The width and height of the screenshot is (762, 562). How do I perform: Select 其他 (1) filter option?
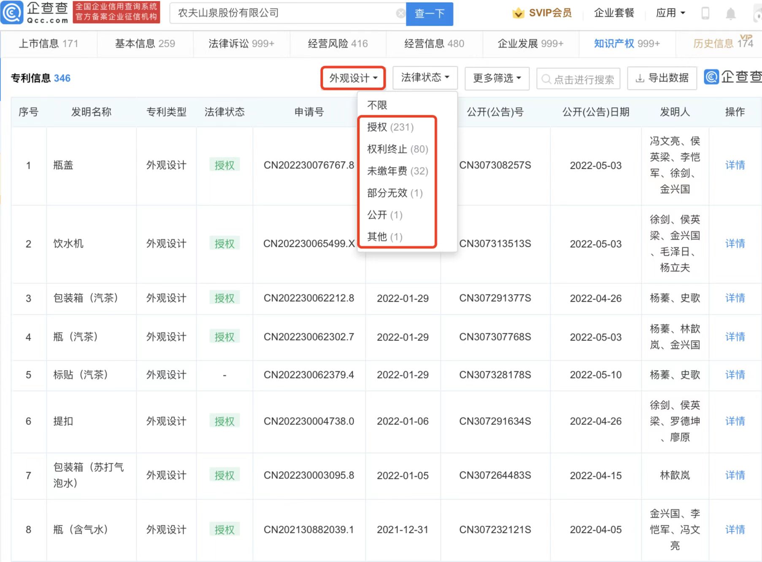(385, 237)
